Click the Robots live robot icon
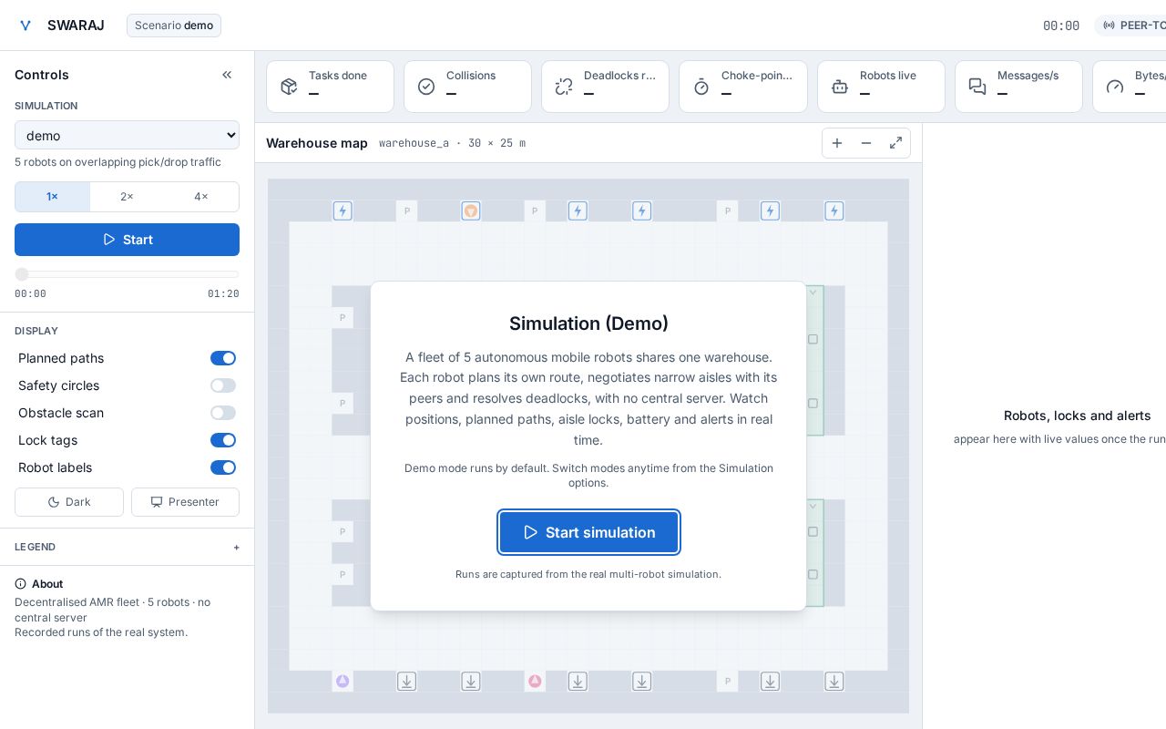 (840, 87)
